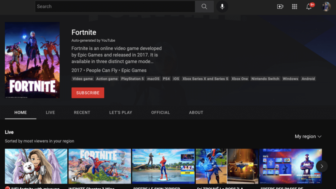This screenshot has width=336, height=189.
Task: Click the Video game tag
Action: tap(82, 79)
